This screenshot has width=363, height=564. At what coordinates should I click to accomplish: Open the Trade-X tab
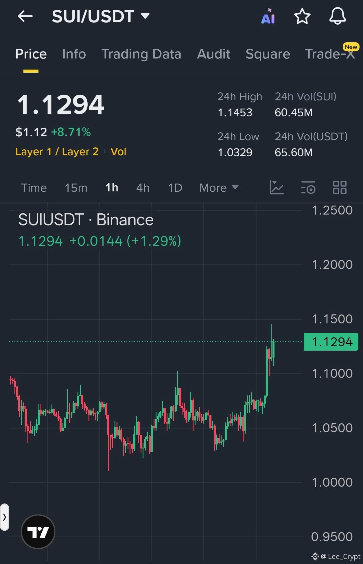point(330,54)
